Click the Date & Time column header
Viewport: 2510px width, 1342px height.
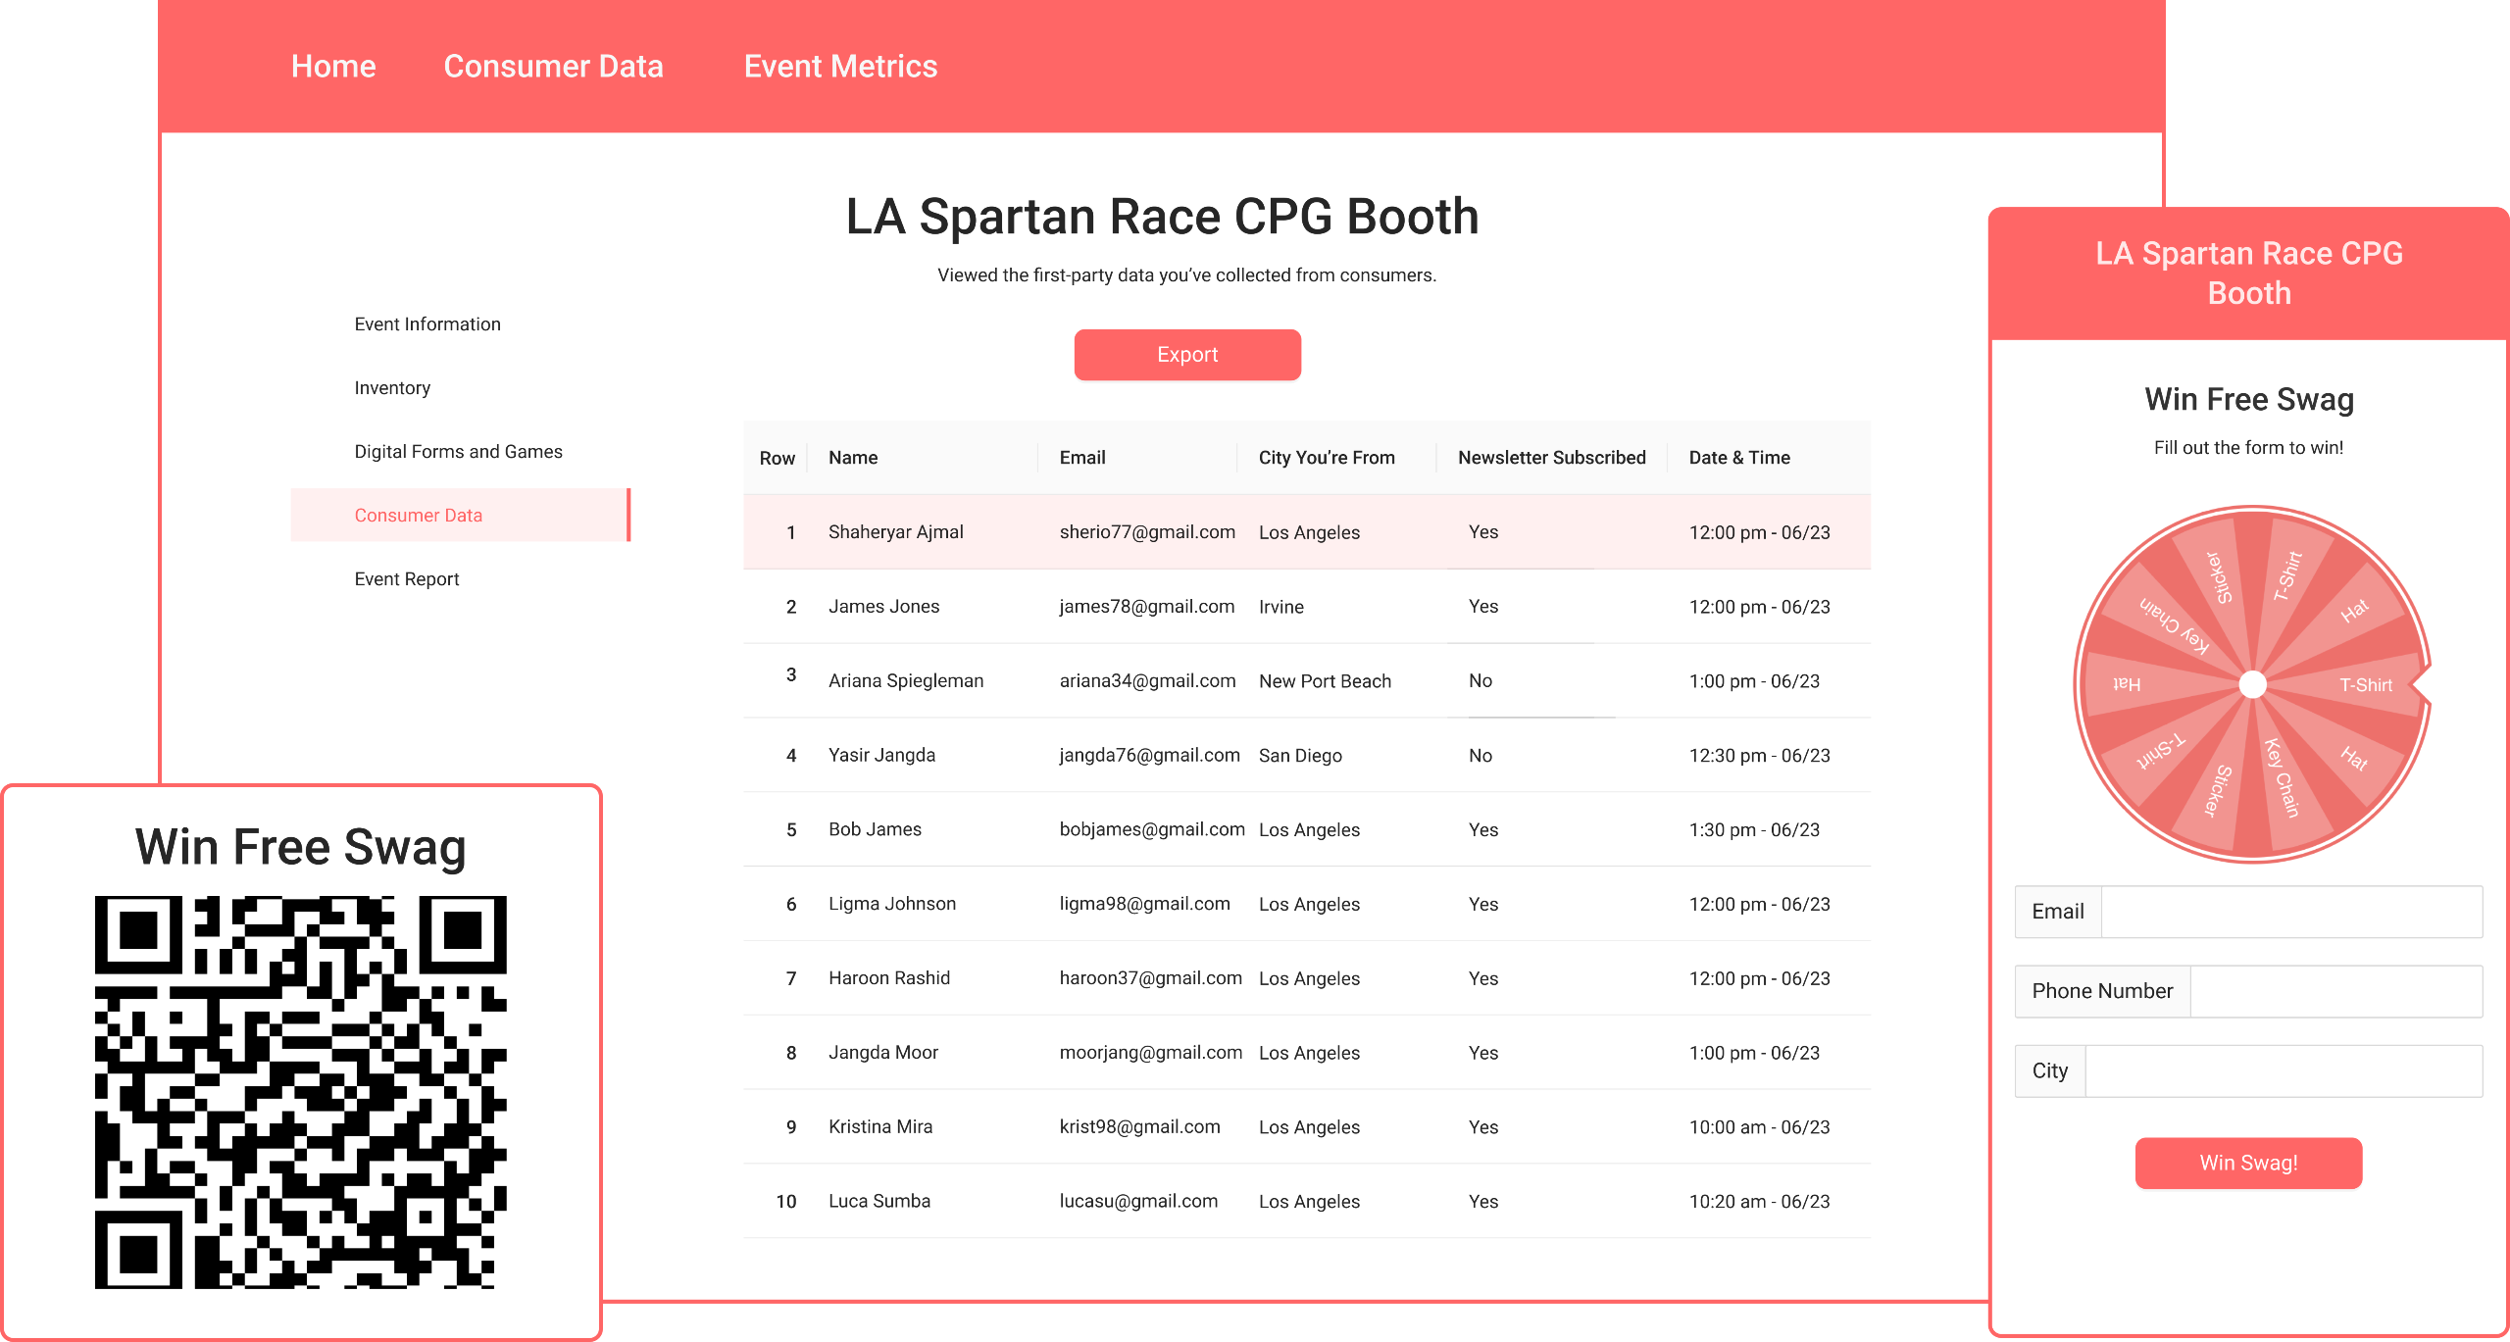tap(1739, 458)
